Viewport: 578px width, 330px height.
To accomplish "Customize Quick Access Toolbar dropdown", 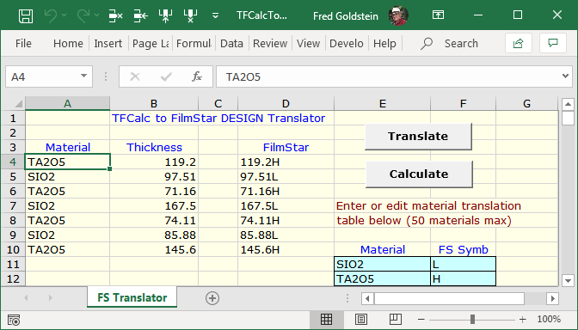I will pyautogui.click(x=215, y=15).
